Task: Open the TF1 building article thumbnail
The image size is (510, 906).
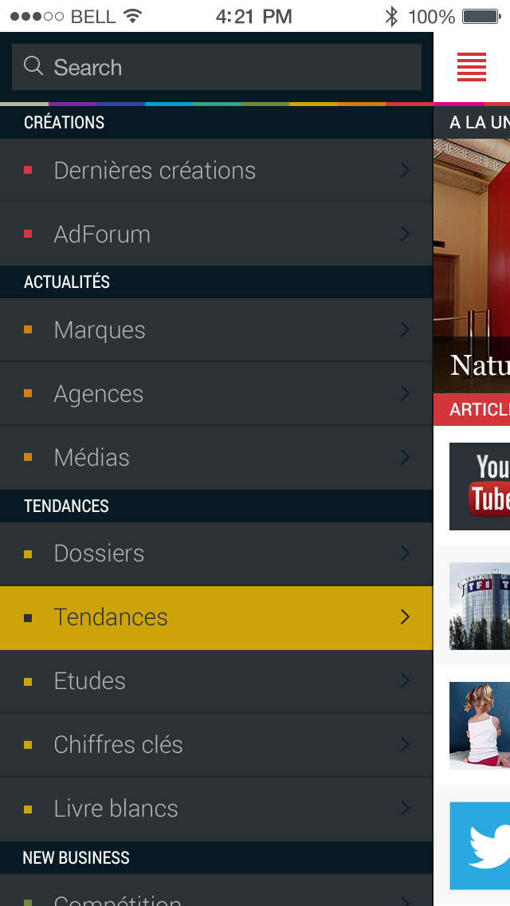Action: [480, 606]
